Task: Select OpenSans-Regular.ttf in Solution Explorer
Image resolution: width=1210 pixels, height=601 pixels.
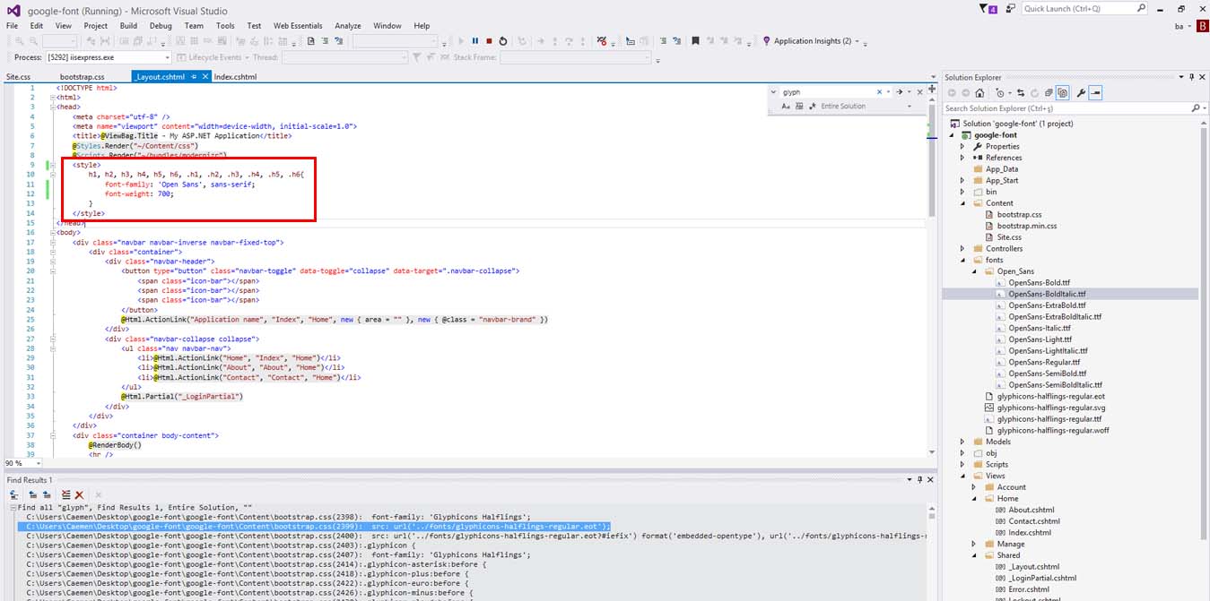Action: pos(1044,362)
